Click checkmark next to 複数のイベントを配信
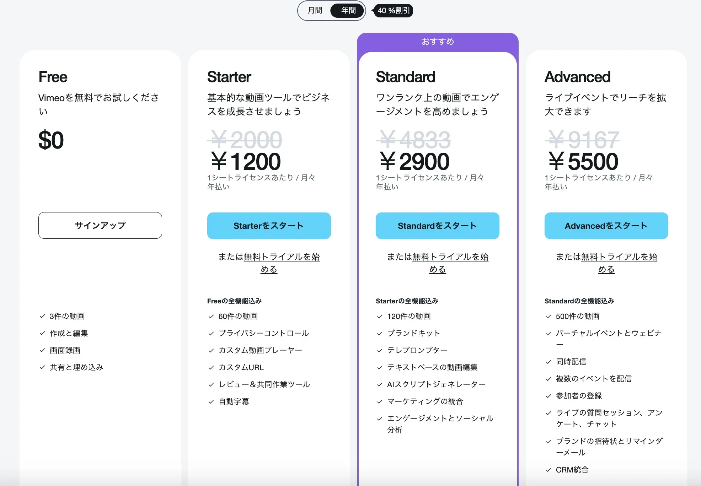Screen dimensions: 701x486 coord(549,379)
